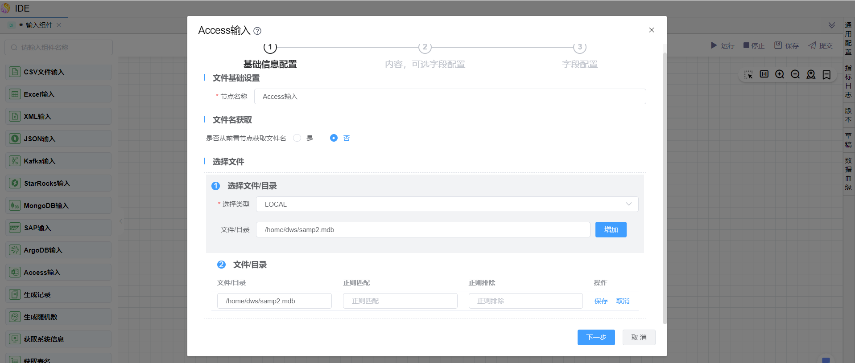Open the help tooltip beside Access输入 title
Viewport: 855px width, 363px height.
[257, 31]
